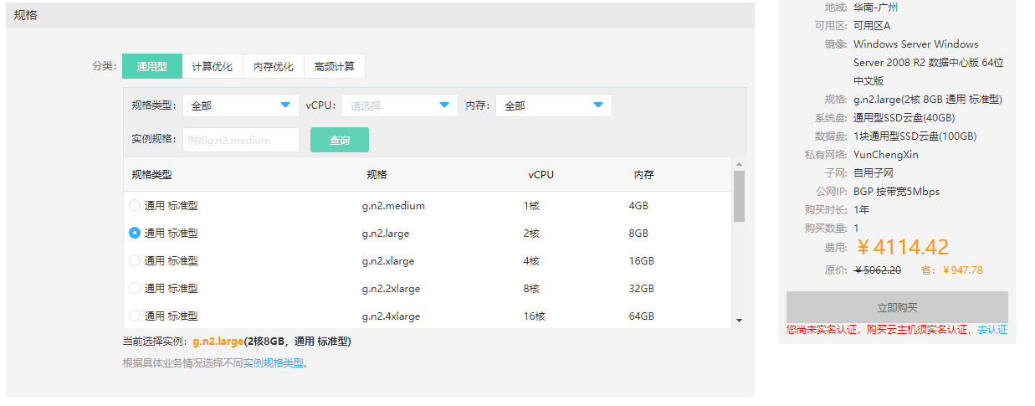
Task: Expand the 规格类型 dropdown
Action: [x=240, y=105]
